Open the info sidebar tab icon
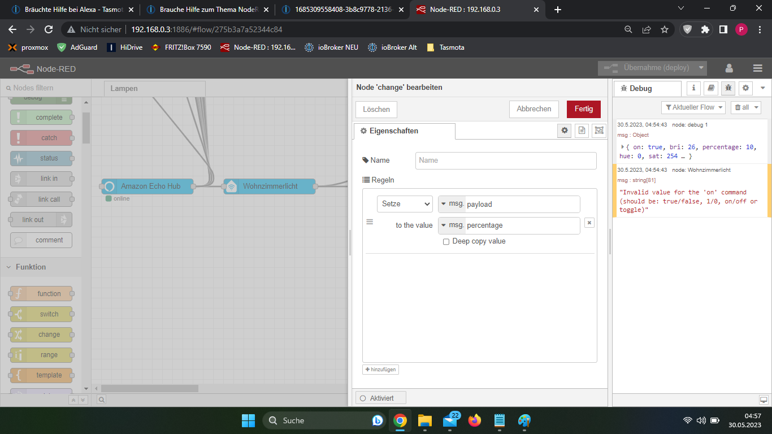 (x=694, y=88)
